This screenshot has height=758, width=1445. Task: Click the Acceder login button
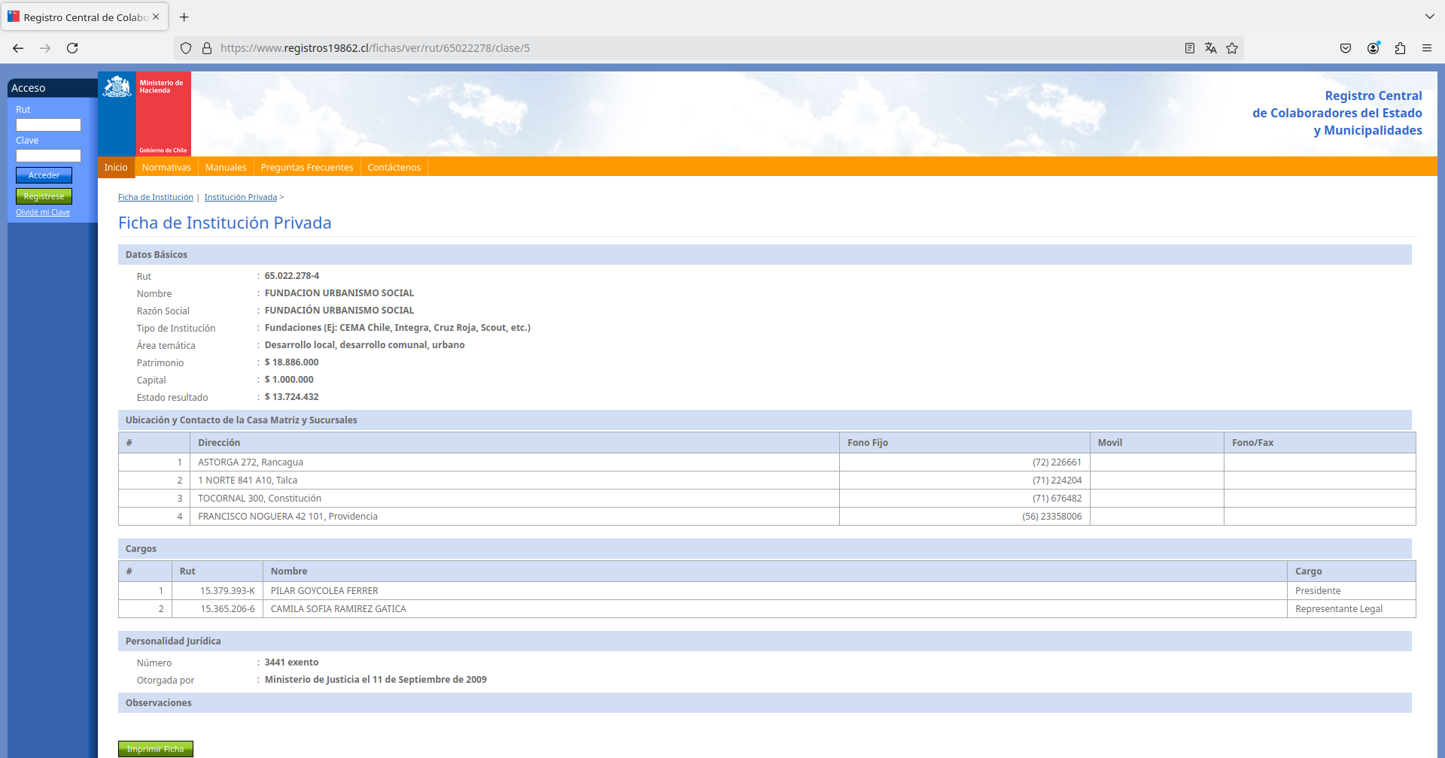tap(44, 175)
